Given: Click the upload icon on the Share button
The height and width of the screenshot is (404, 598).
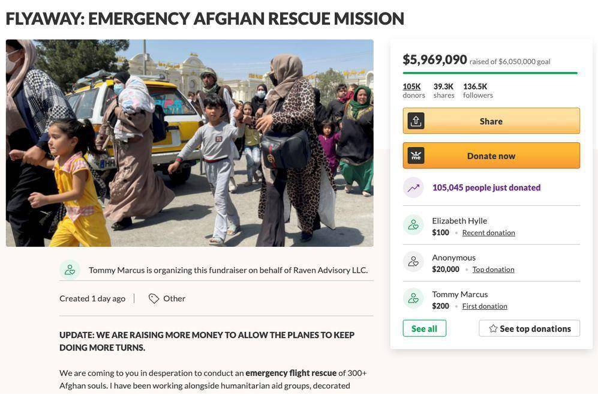Looking at the screenshot, I should (x=416, y=121).
